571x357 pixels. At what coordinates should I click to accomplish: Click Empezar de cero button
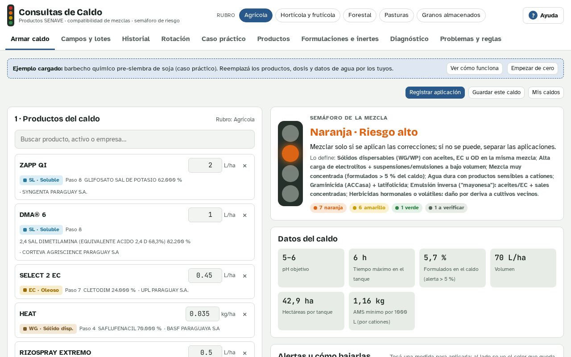click(x=533, y=68)
